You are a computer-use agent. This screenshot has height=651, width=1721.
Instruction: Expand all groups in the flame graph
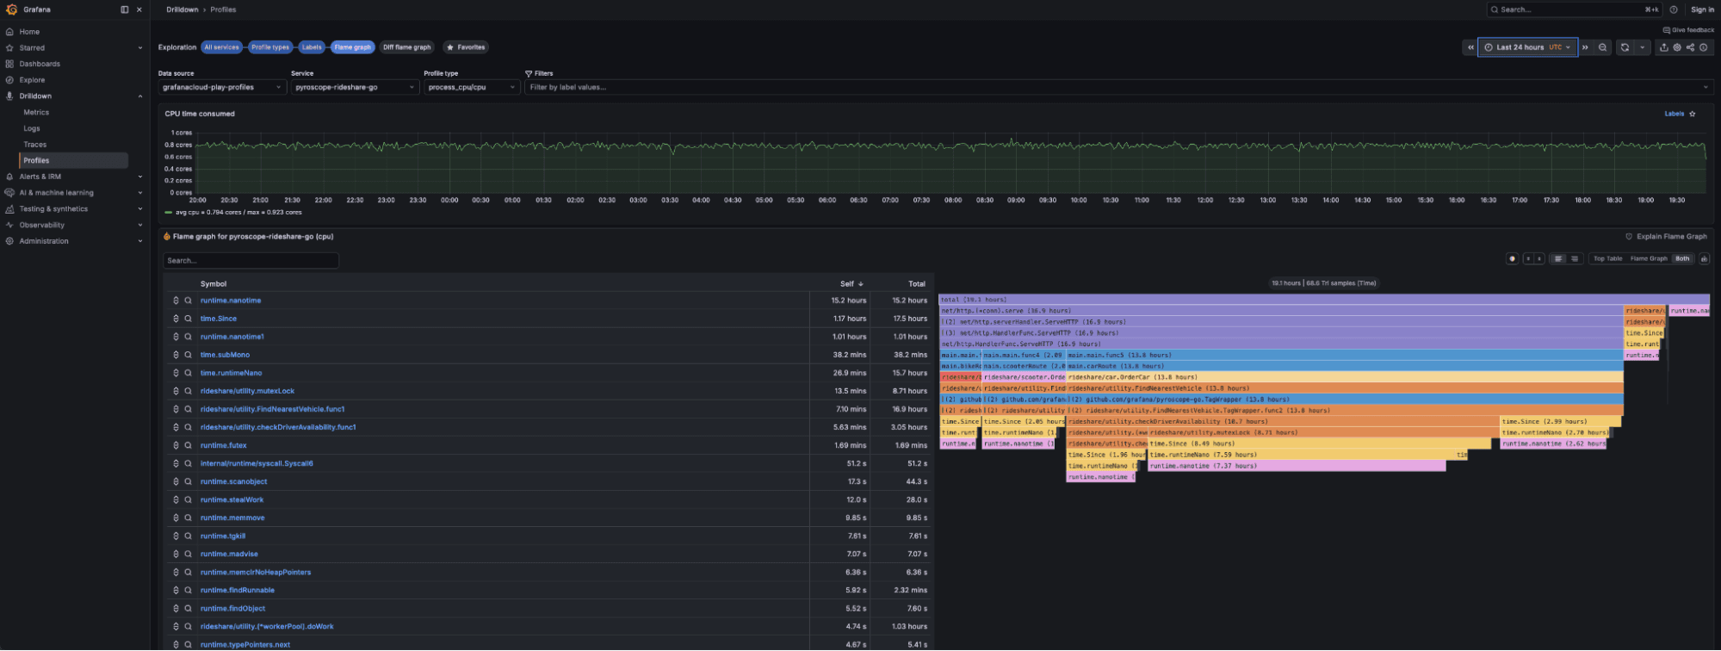[1529, 258]
